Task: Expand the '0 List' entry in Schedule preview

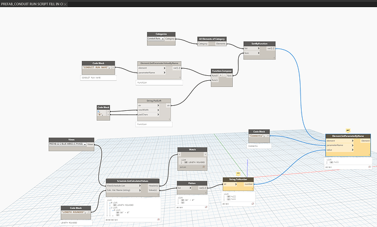Action: (110, 202)
